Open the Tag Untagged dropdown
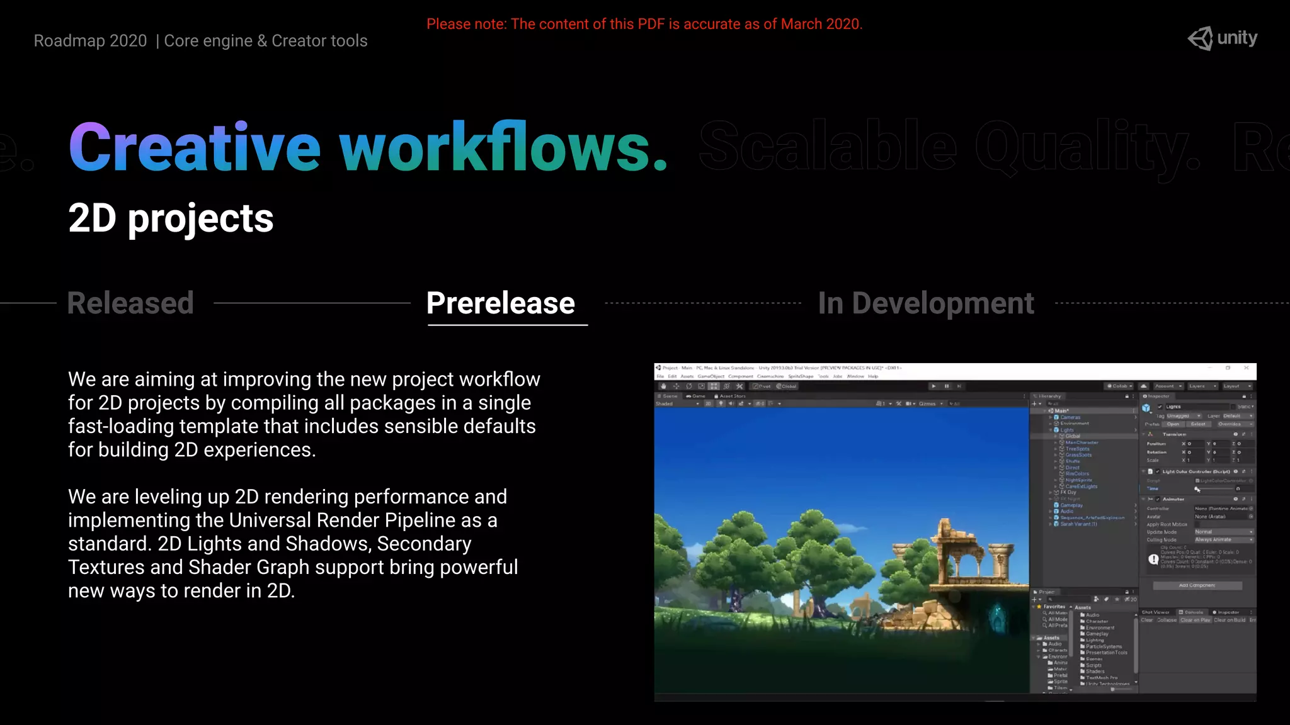This screenshot has height=725, width=1290. tap(1184, 416)
